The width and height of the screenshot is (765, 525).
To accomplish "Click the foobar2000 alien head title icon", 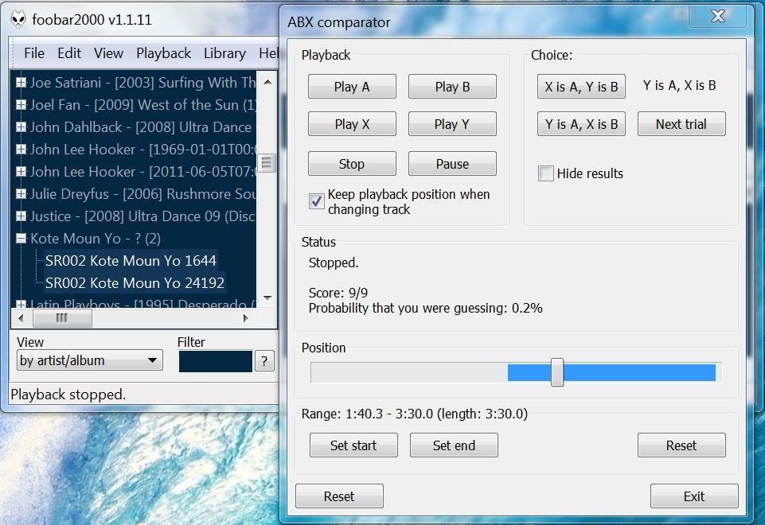I will 18,20.
